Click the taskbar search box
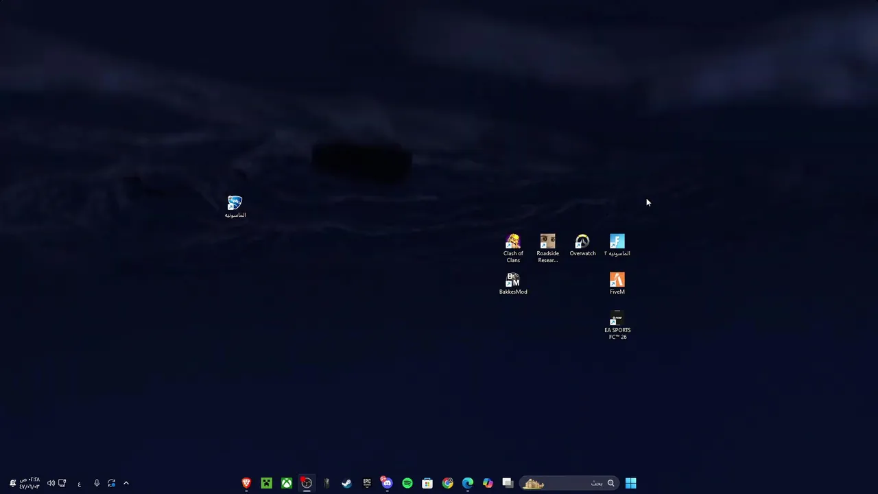This screenshot has height=494, width=878. (569, 483)
